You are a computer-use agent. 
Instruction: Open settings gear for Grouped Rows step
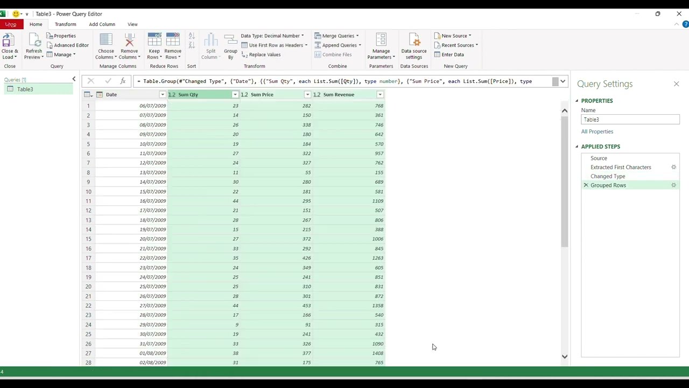coord(673,185)
